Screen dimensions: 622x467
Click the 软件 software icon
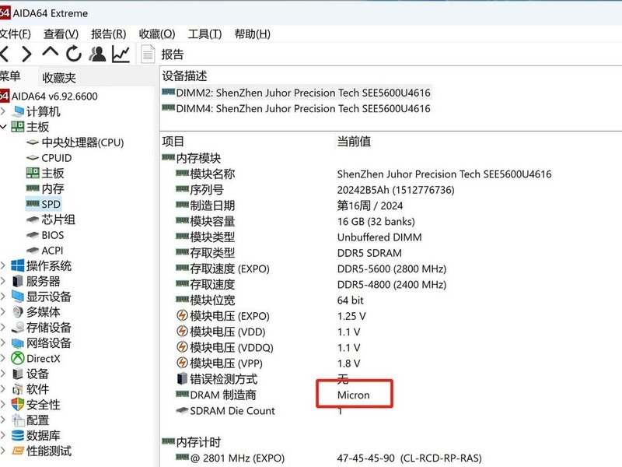point(17,389)
